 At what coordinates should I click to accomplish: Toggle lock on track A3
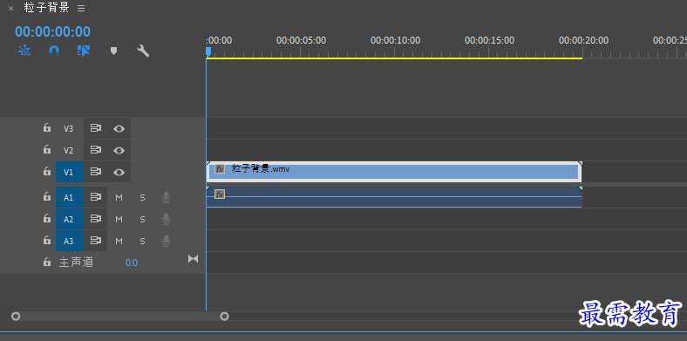coord(46,240)
